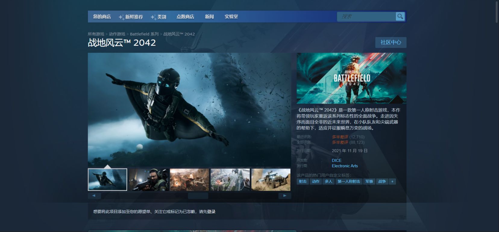Click the 所有游戏 breadcrumb link
Viewport: 499px width, 232px height.
(96, 34)
